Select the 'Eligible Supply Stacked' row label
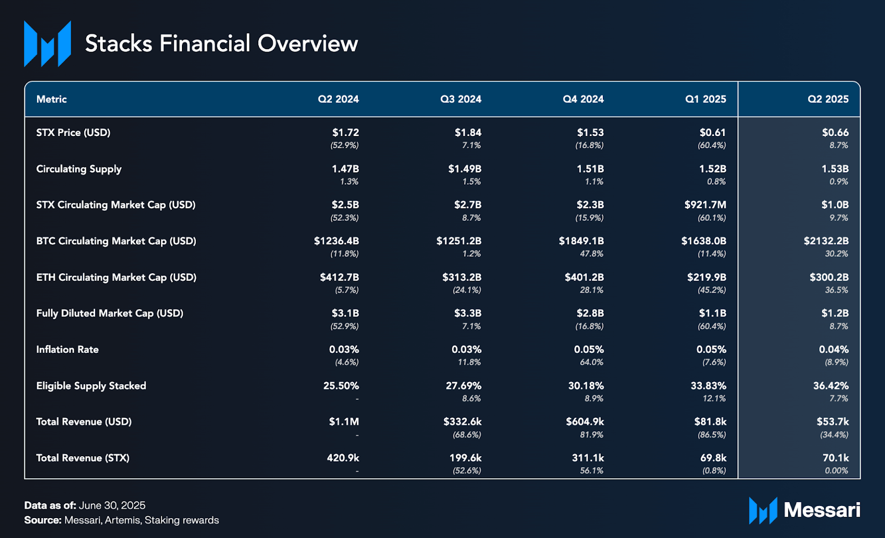The image size is (885, 538). tap(91, 386)
